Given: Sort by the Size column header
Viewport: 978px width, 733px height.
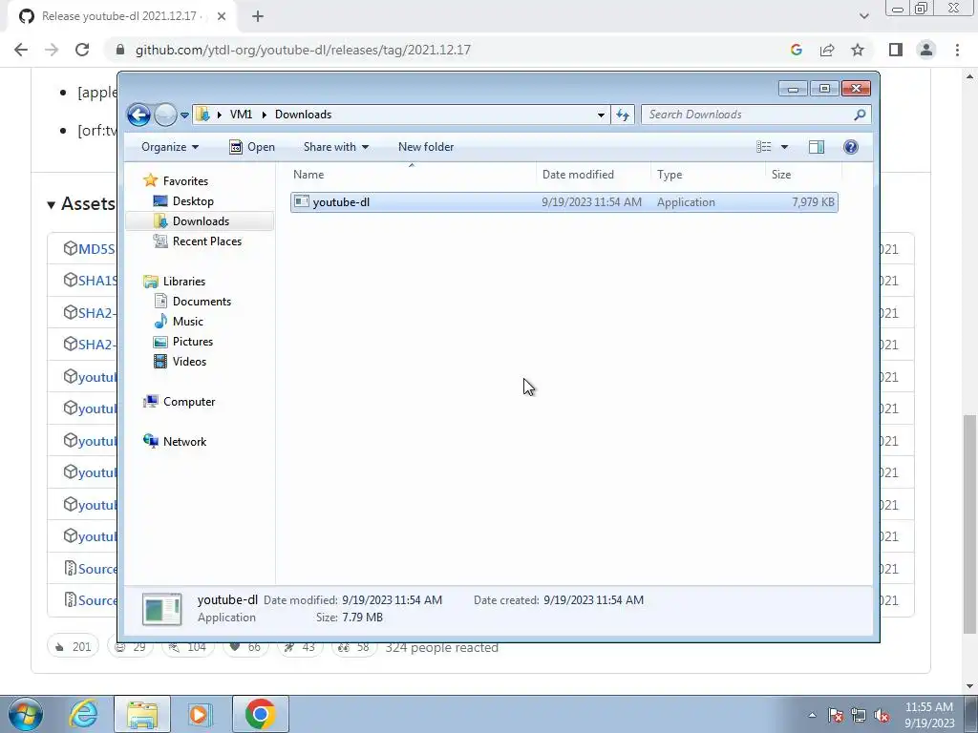Looking at the screenshot, I should pyautogui.click(x=803, y=175).
